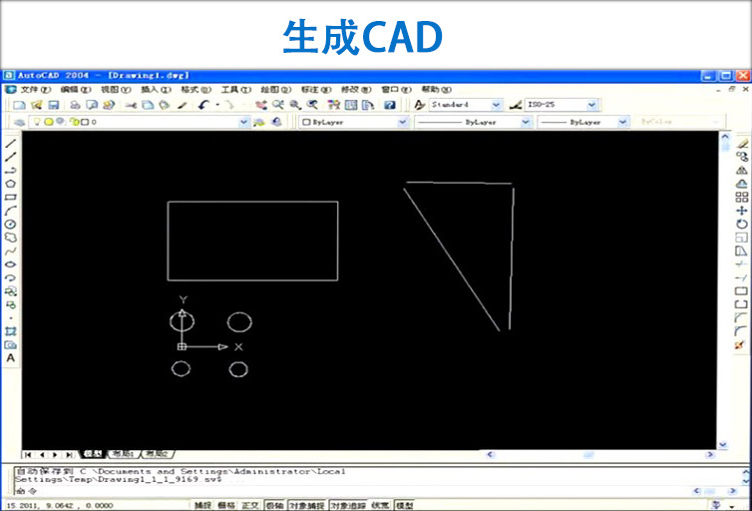Select the Explode tool
The width and height of the screenshot is (752, 511).
(740, 345)
